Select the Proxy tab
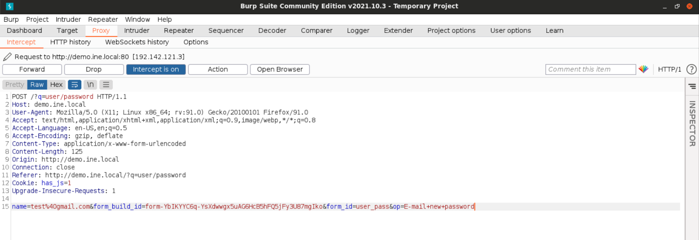 pyautogui.click(x=101, y=31)
